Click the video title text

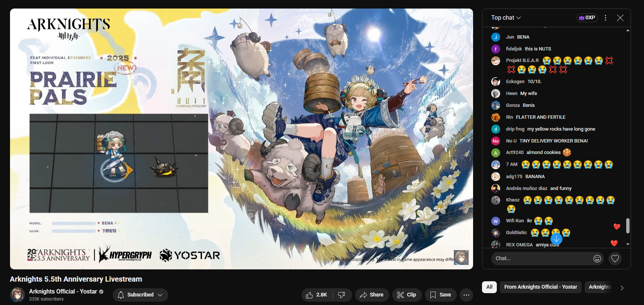(76, 279)
